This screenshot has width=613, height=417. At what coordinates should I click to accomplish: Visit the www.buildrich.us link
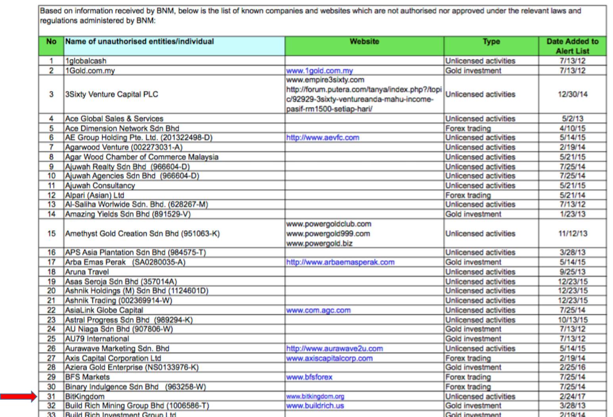(x=315, y=406)
